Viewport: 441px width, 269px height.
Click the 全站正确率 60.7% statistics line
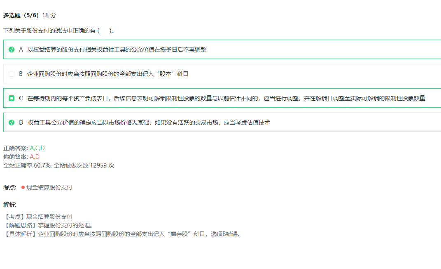tap(59, 165)
